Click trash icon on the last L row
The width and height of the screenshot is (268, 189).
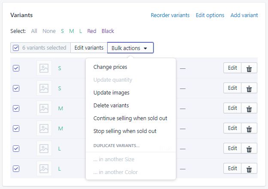pyautogui.click(x=249, y=168)
